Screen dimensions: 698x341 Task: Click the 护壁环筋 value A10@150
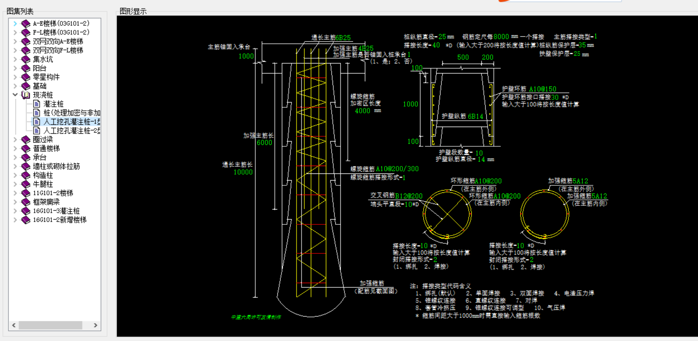[542, 89]
